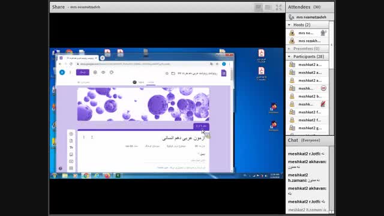Screen dimensions: 384x216
Task: Click the purple Send button in Google Forms
Action: [83, 72]
